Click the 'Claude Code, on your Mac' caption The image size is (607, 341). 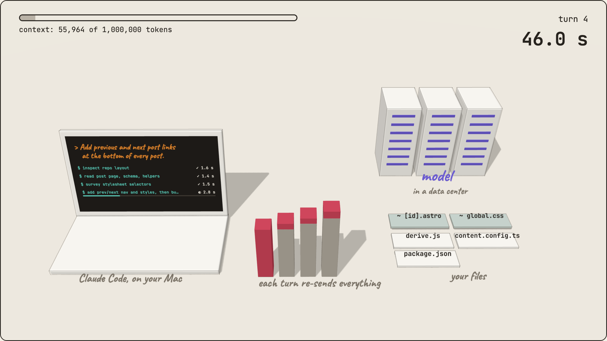131,279
